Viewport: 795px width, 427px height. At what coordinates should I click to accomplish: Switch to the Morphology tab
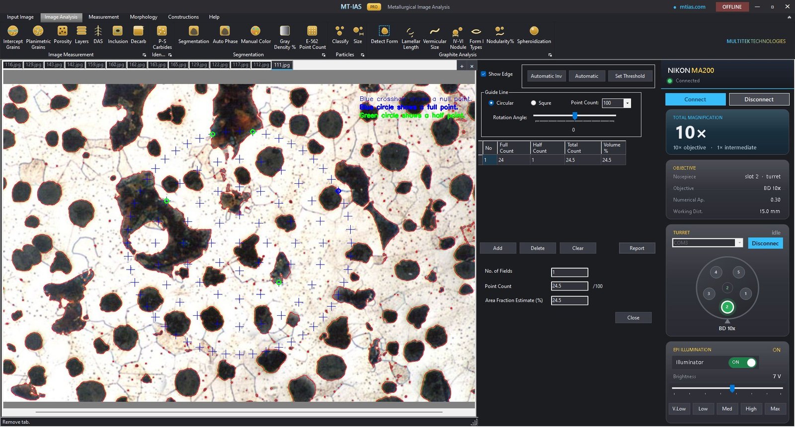144,17
